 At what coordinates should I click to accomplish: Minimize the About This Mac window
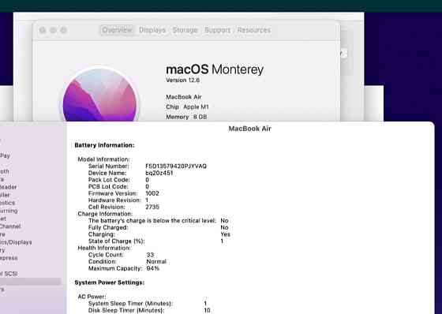tap(53, 30)
